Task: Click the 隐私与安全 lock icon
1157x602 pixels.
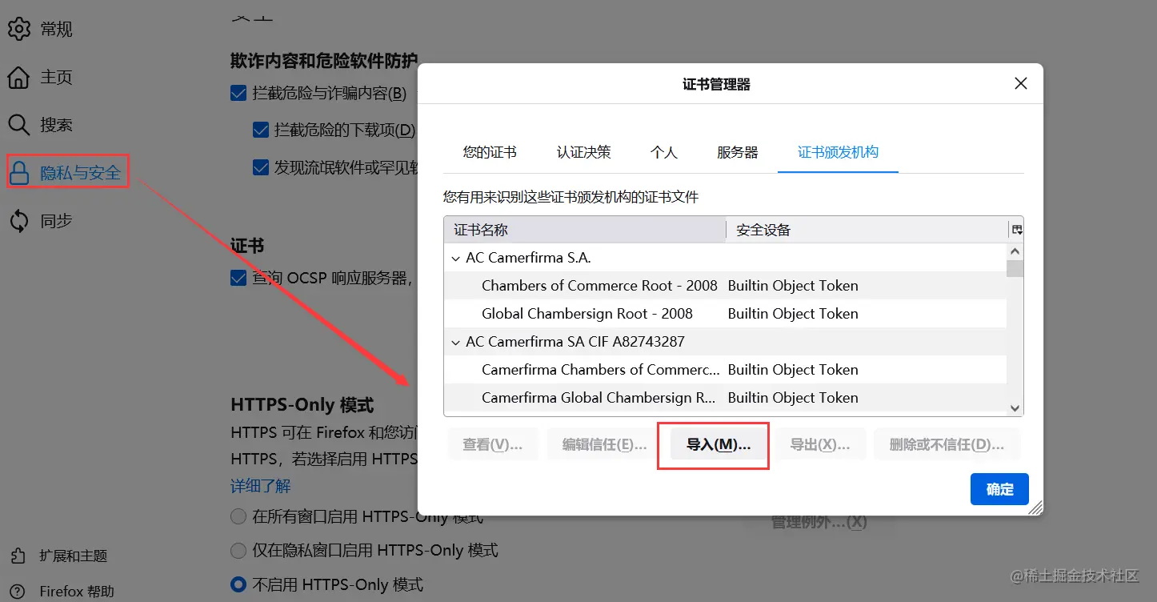Action: point(20,171)
